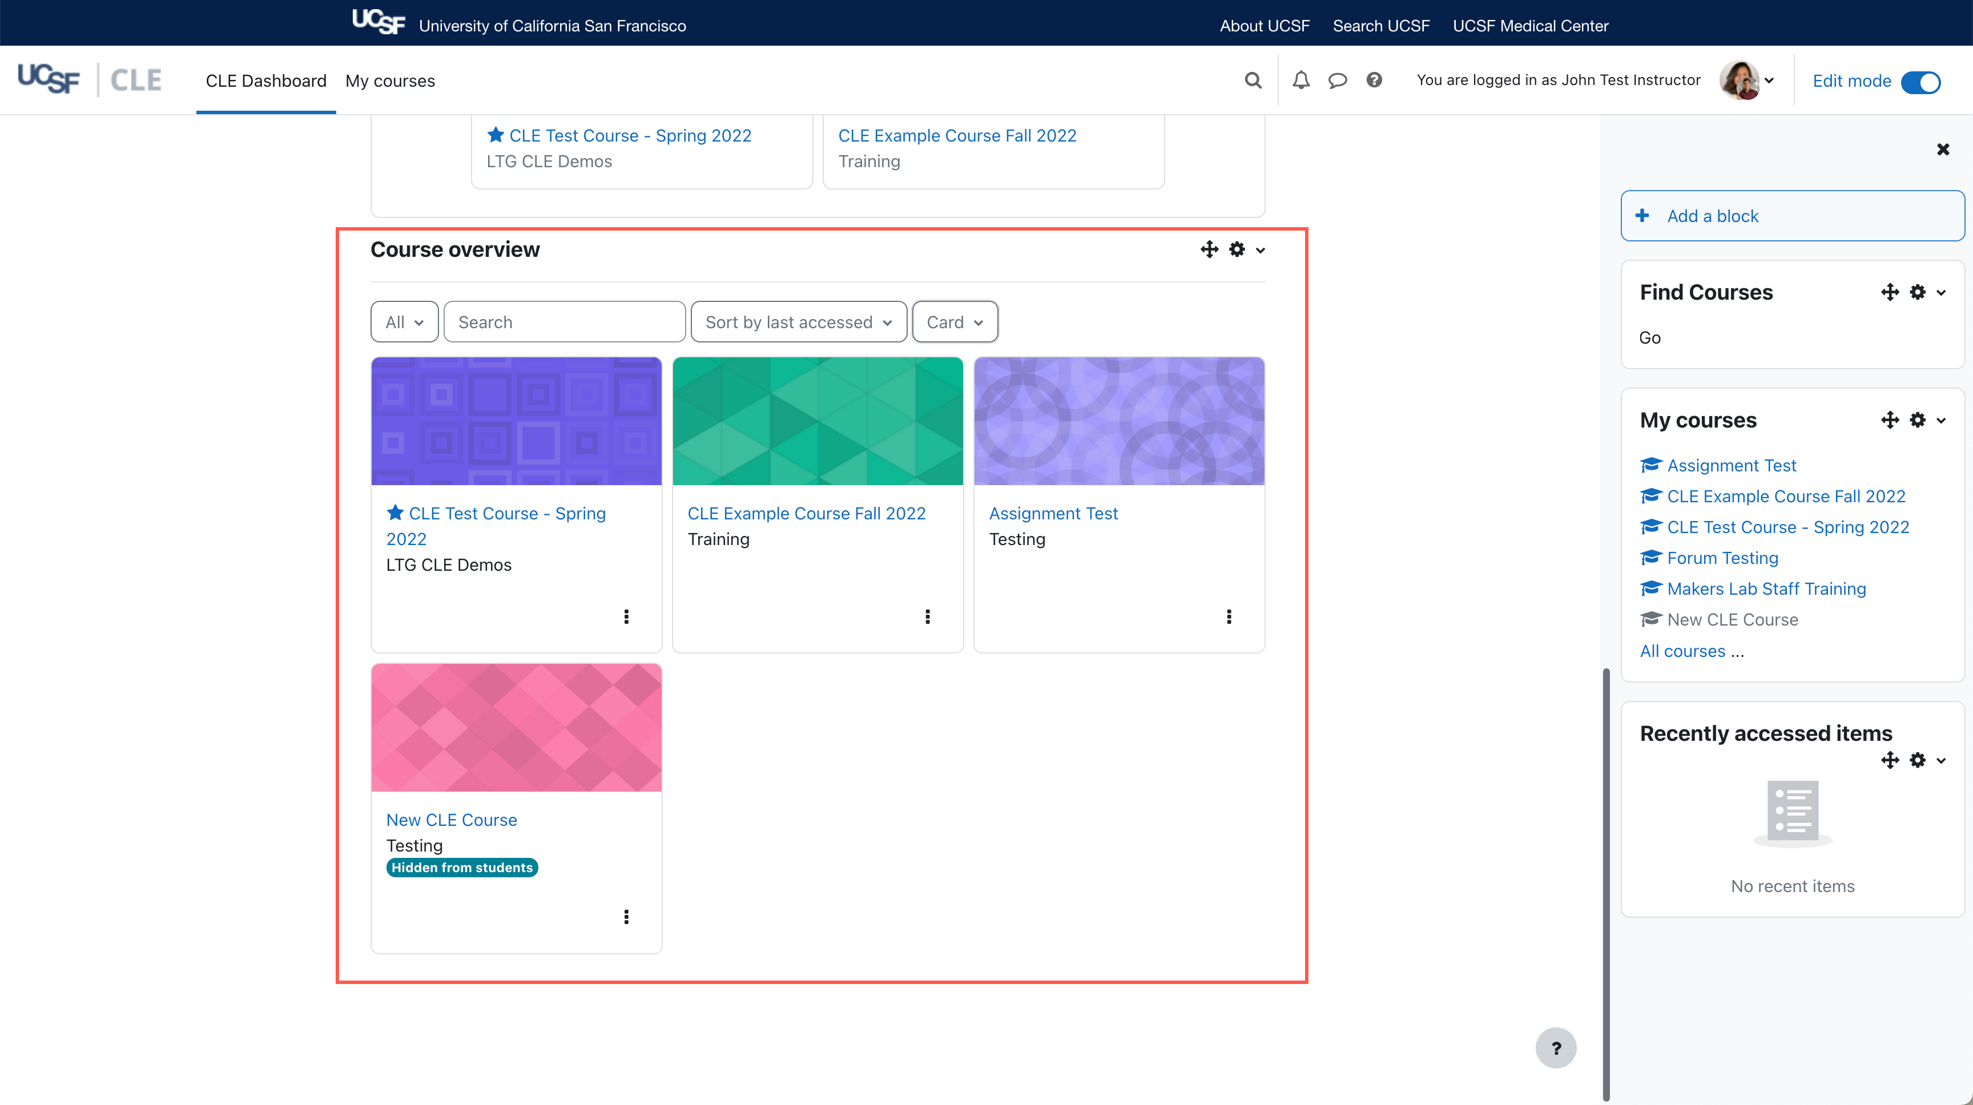The height and width of the screenshot is (1105, 1973).
Task: Open CLE Test Course - Spring 2022 sidebar link
Action: (1787, 527)
